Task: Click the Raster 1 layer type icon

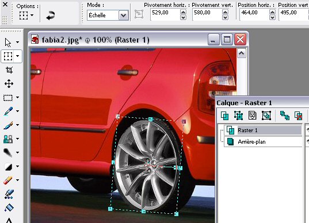Action: point(230,130)
